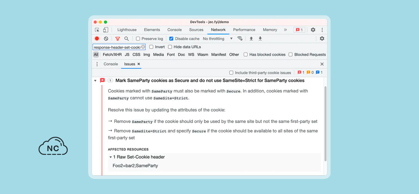Click the Foo2=bar2;SameParty cookie text
Image resolution: width=419 pixels, height=194 pixels.
[x=135, y=166]
